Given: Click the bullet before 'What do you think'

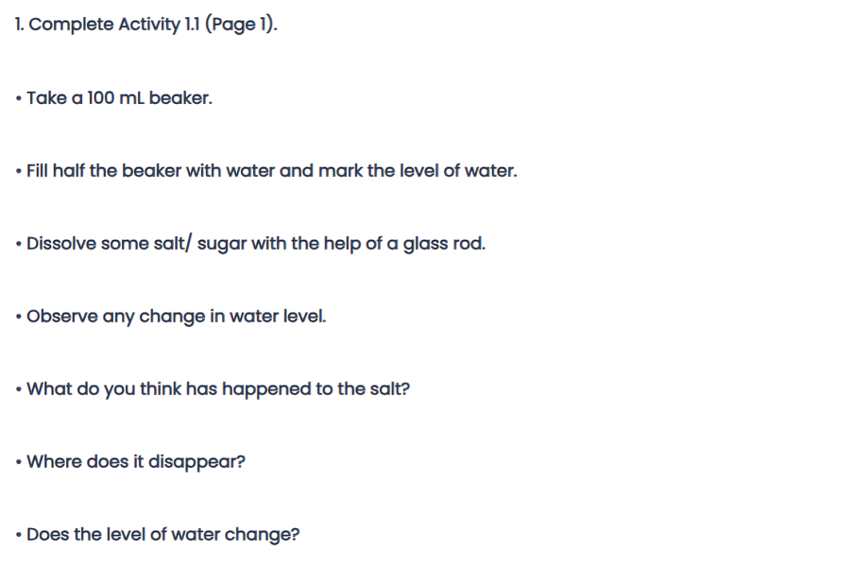Looking at the screenshot, I should point(19,389).
